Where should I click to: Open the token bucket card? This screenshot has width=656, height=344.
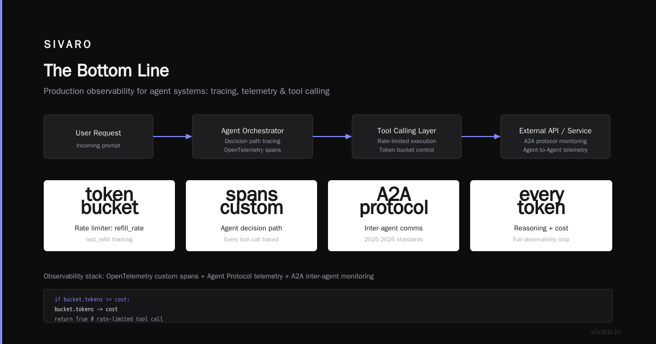point(109,216)
